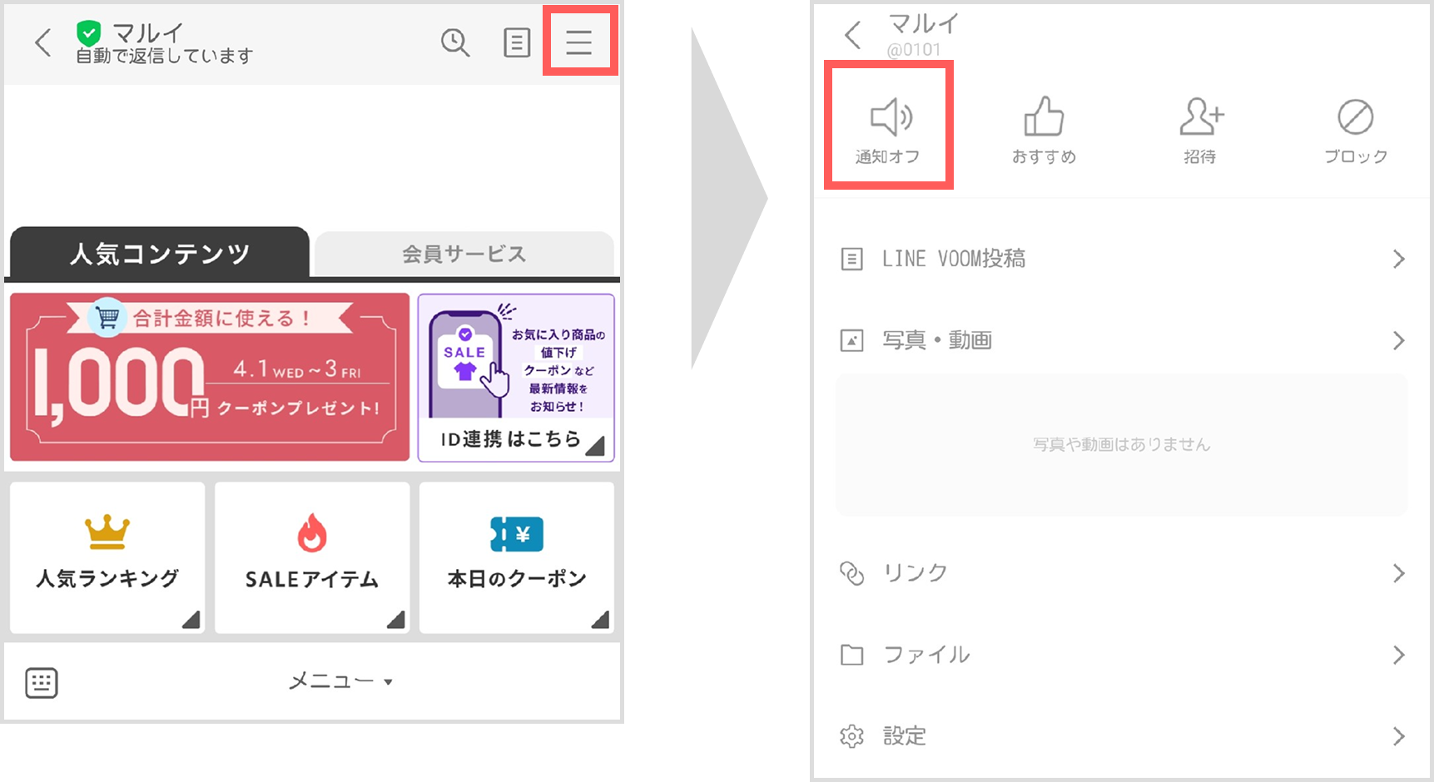1434x782 pixels.
Task: Tap the おすすめ thumbs-up icon
Action: (1044, 127)
